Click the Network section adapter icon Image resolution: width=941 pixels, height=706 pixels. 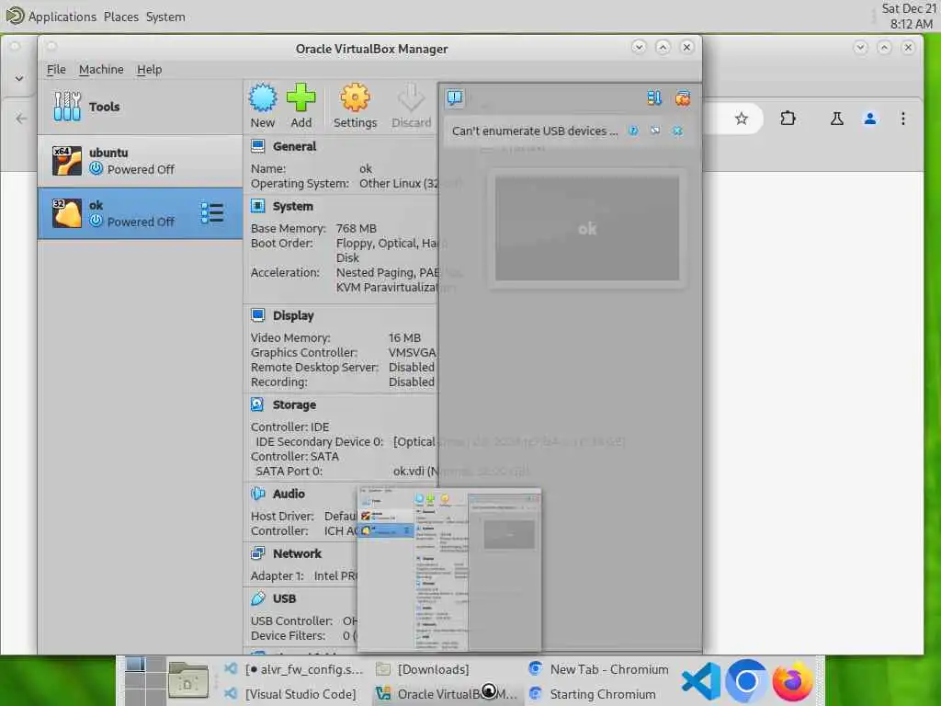[x=258, y=552]
